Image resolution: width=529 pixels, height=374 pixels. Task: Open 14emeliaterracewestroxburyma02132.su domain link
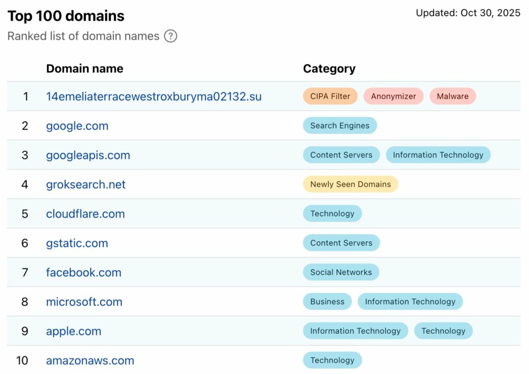153,96
